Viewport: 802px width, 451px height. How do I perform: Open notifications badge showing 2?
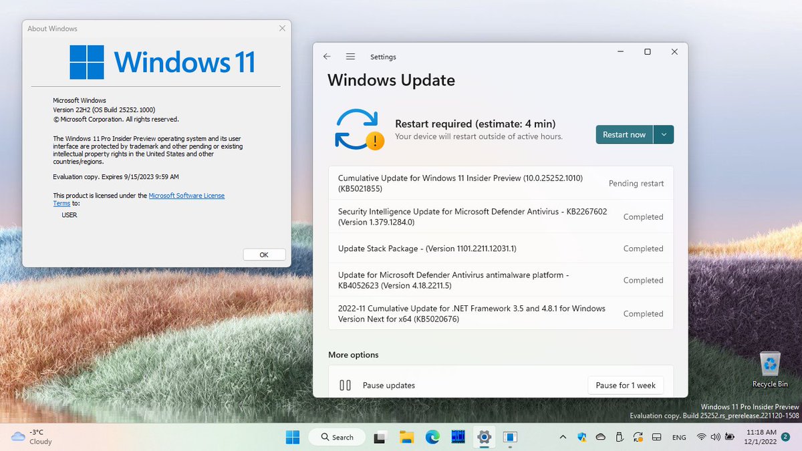pos(786,436)
